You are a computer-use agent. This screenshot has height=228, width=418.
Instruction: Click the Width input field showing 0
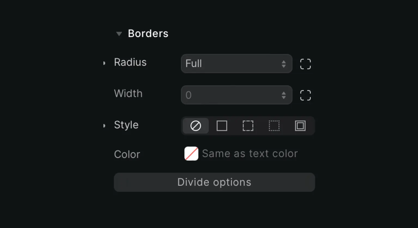click(x=236, y=95)
